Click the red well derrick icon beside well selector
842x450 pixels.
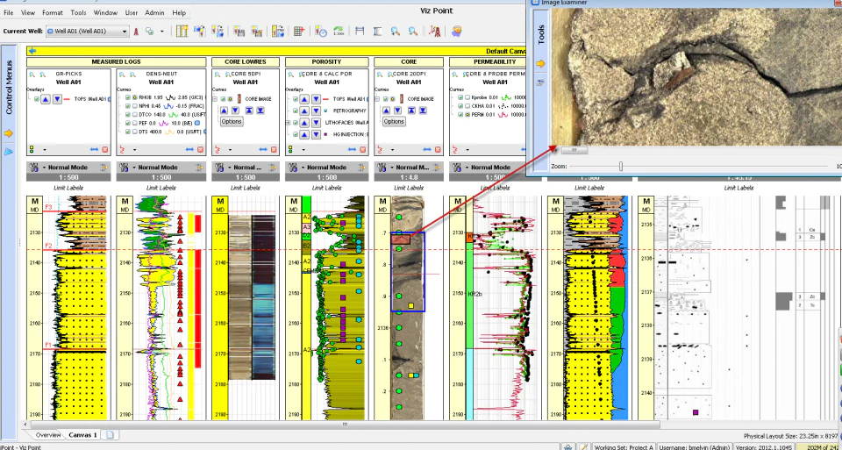pyautogui.click(x=136, y=32)
